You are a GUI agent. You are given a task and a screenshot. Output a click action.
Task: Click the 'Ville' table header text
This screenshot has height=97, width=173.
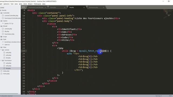tap(65, 40)
